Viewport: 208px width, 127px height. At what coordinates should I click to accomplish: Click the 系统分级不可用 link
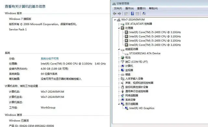[50, 59]
